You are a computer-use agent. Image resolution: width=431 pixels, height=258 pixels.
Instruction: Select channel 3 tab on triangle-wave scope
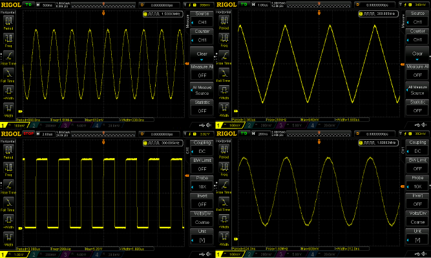291,125
